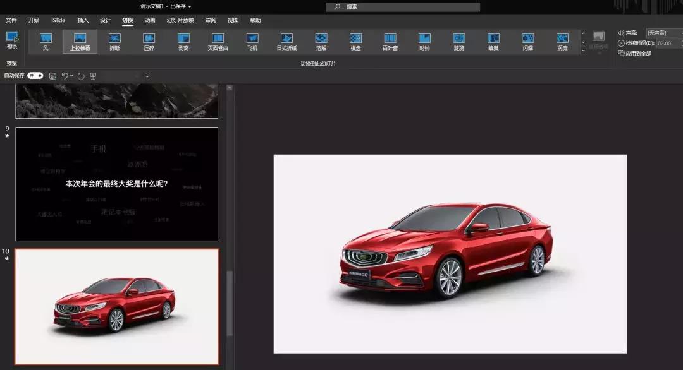Select slide 9 thumbnail with prize question
The height and width of the screenshot is (370, 683).
(117, 184)
